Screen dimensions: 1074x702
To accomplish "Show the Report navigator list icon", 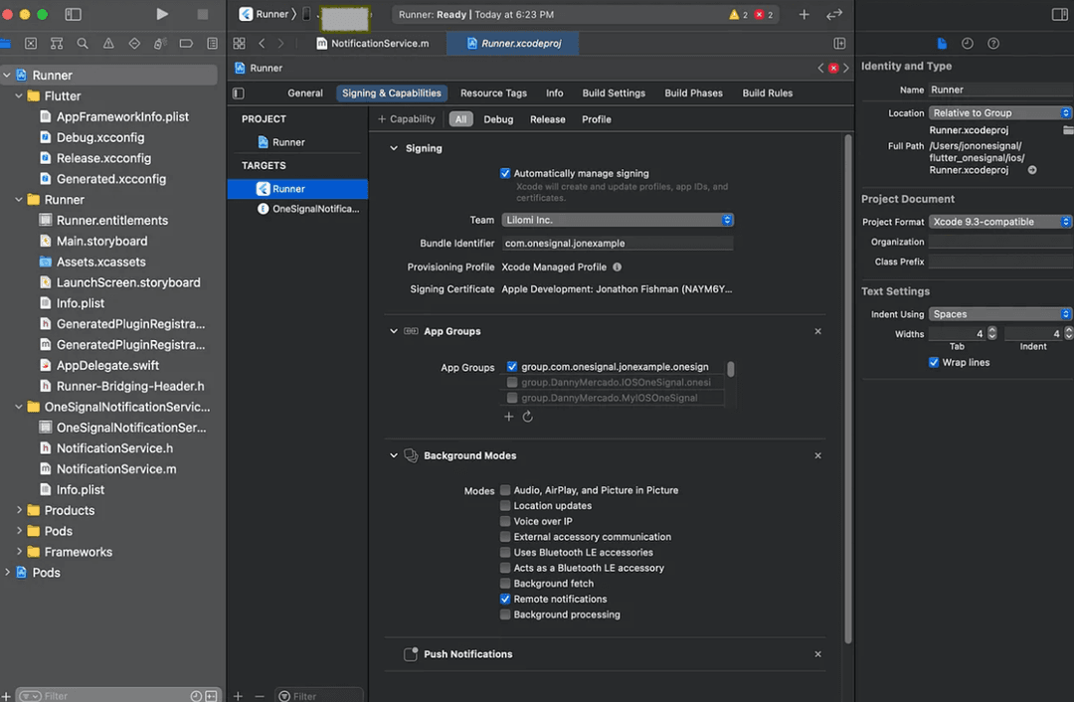I will (x=212, y=44).
